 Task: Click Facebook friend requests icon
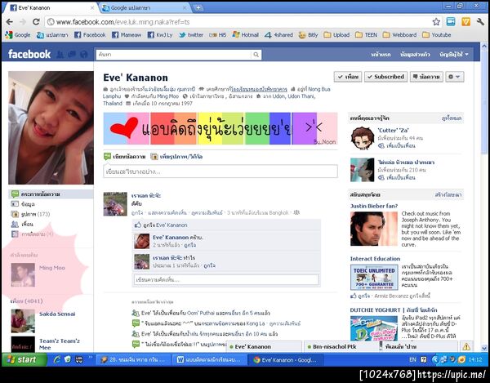coord(60,55)
